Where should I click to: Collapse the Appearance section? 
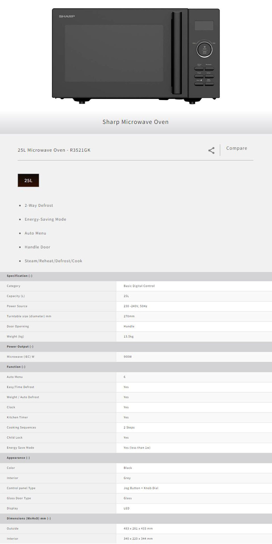(18, 458)
